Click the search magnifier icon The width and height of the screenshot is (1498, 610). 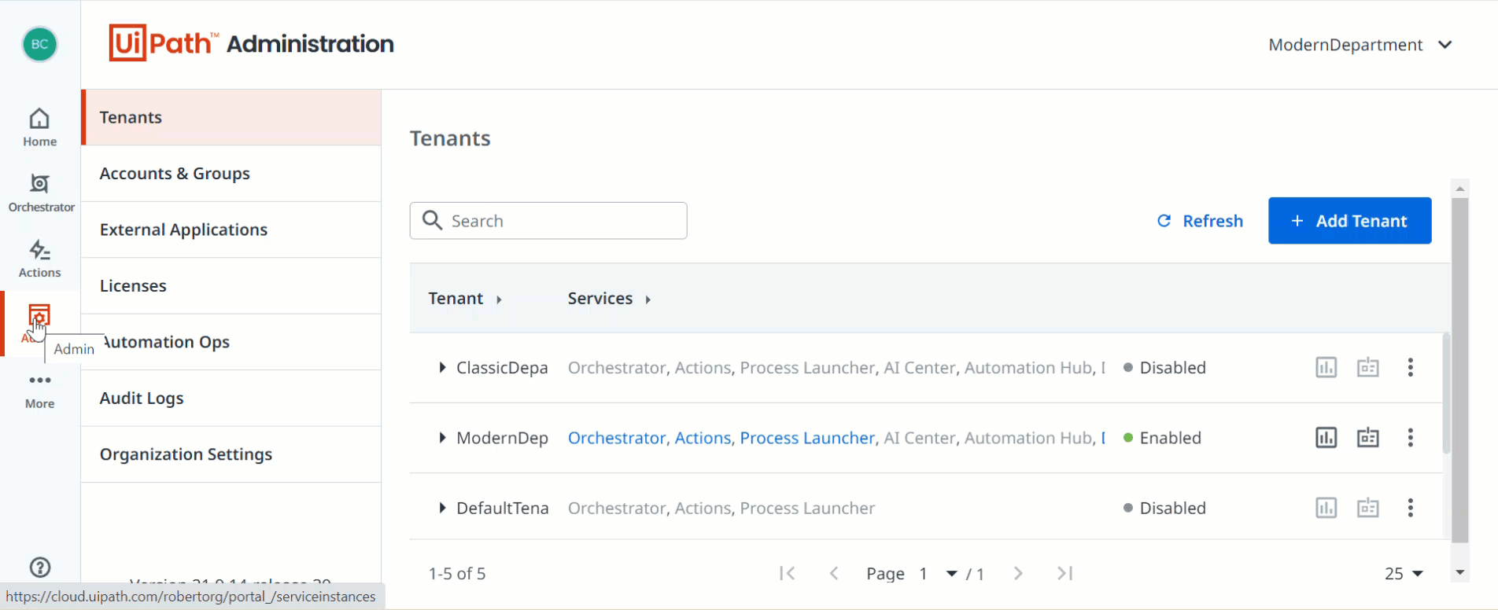click(x=432, y=220)
